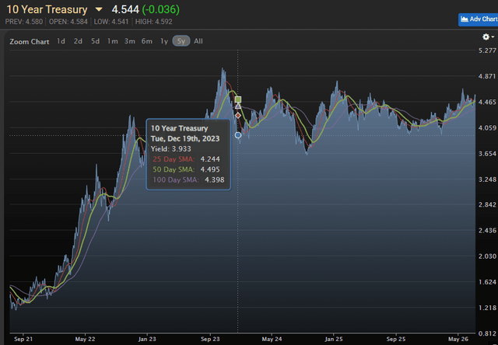Open settings gear dropdown caret
Screen dimensions: 498x345
(493, 37)
